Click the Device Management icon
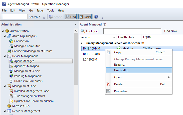The height and width of the screenshot is (115, 183). [x=9, y=56]
